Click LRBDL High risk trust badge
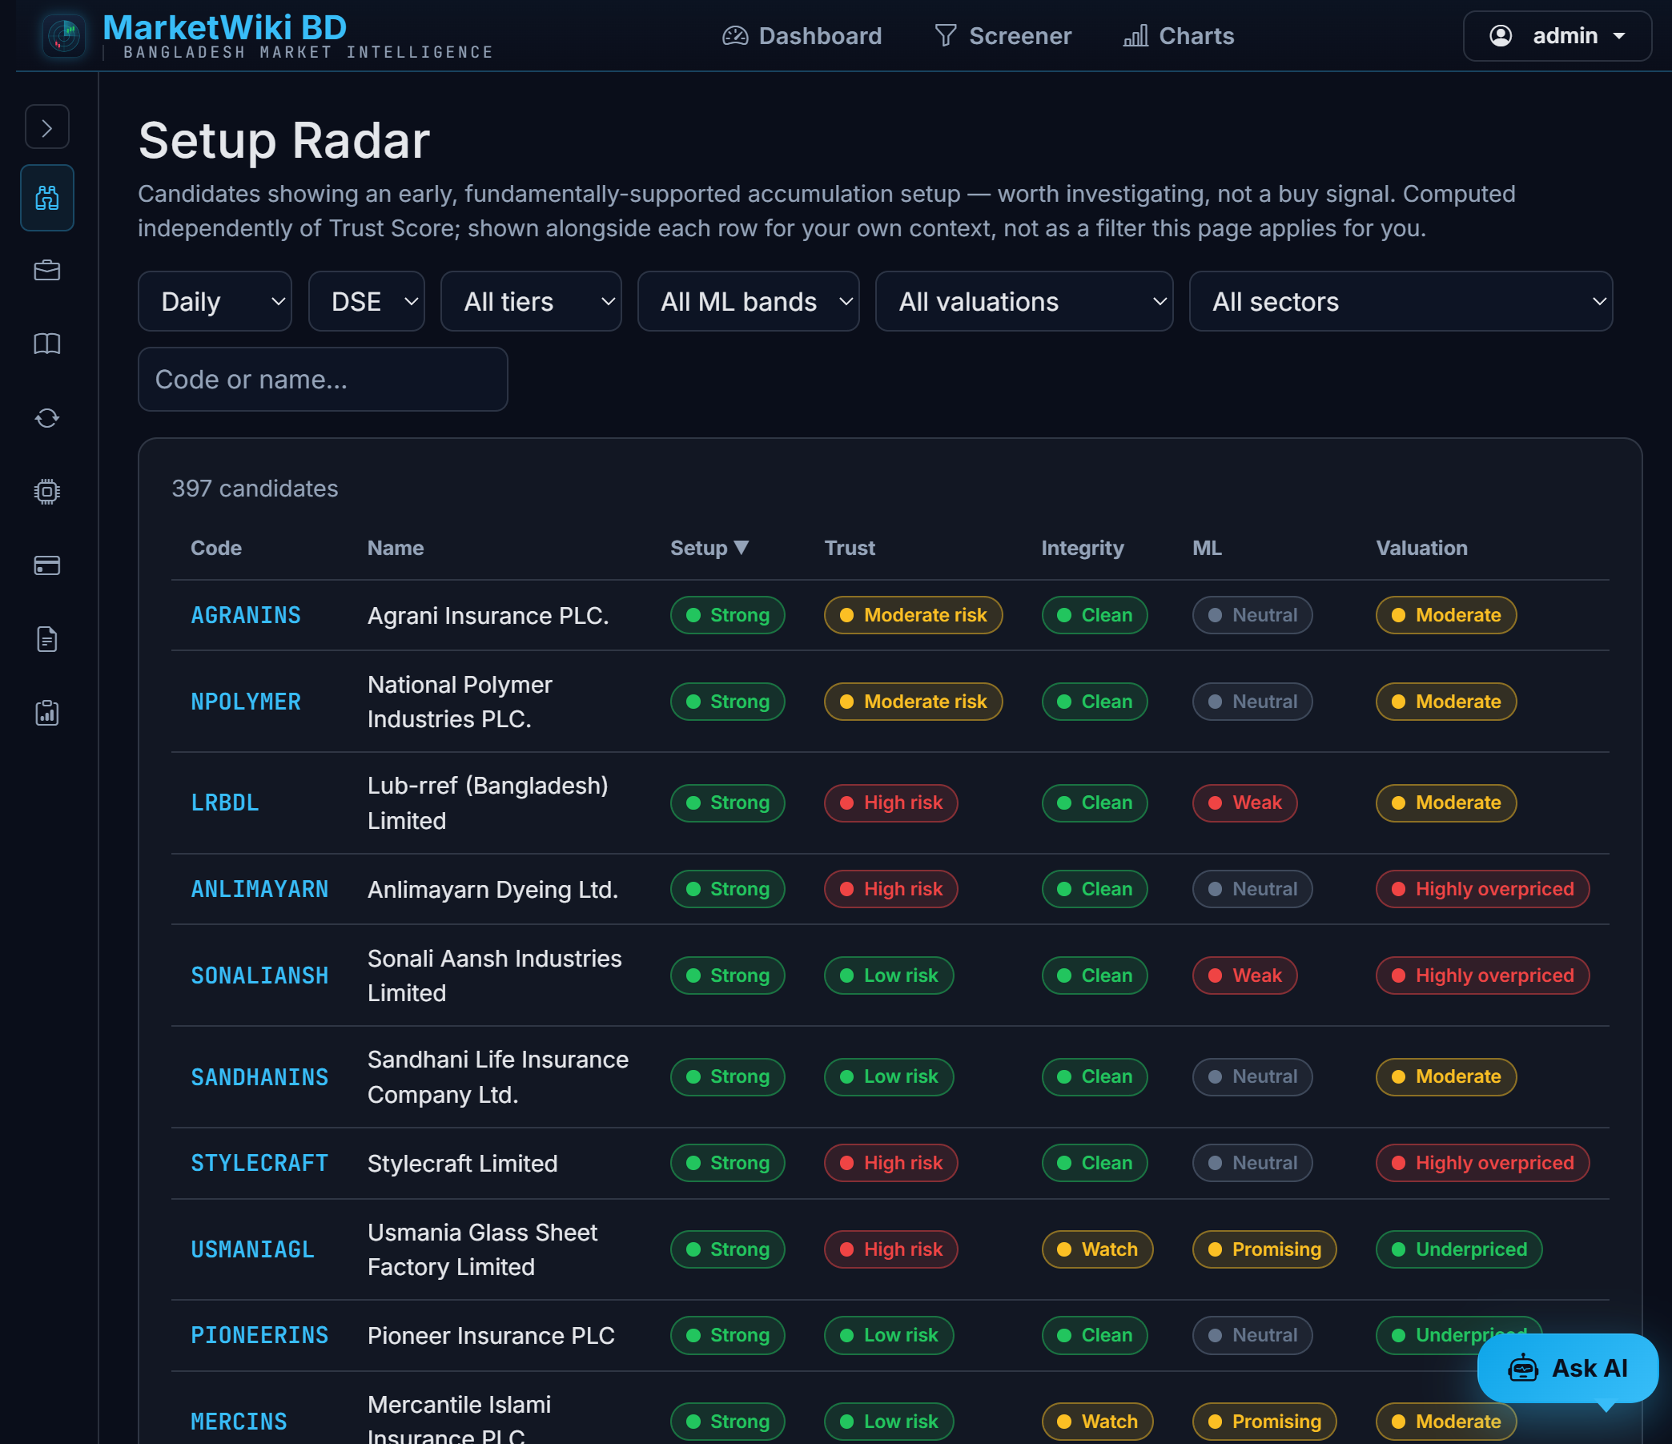 click(x=890, y=803)
